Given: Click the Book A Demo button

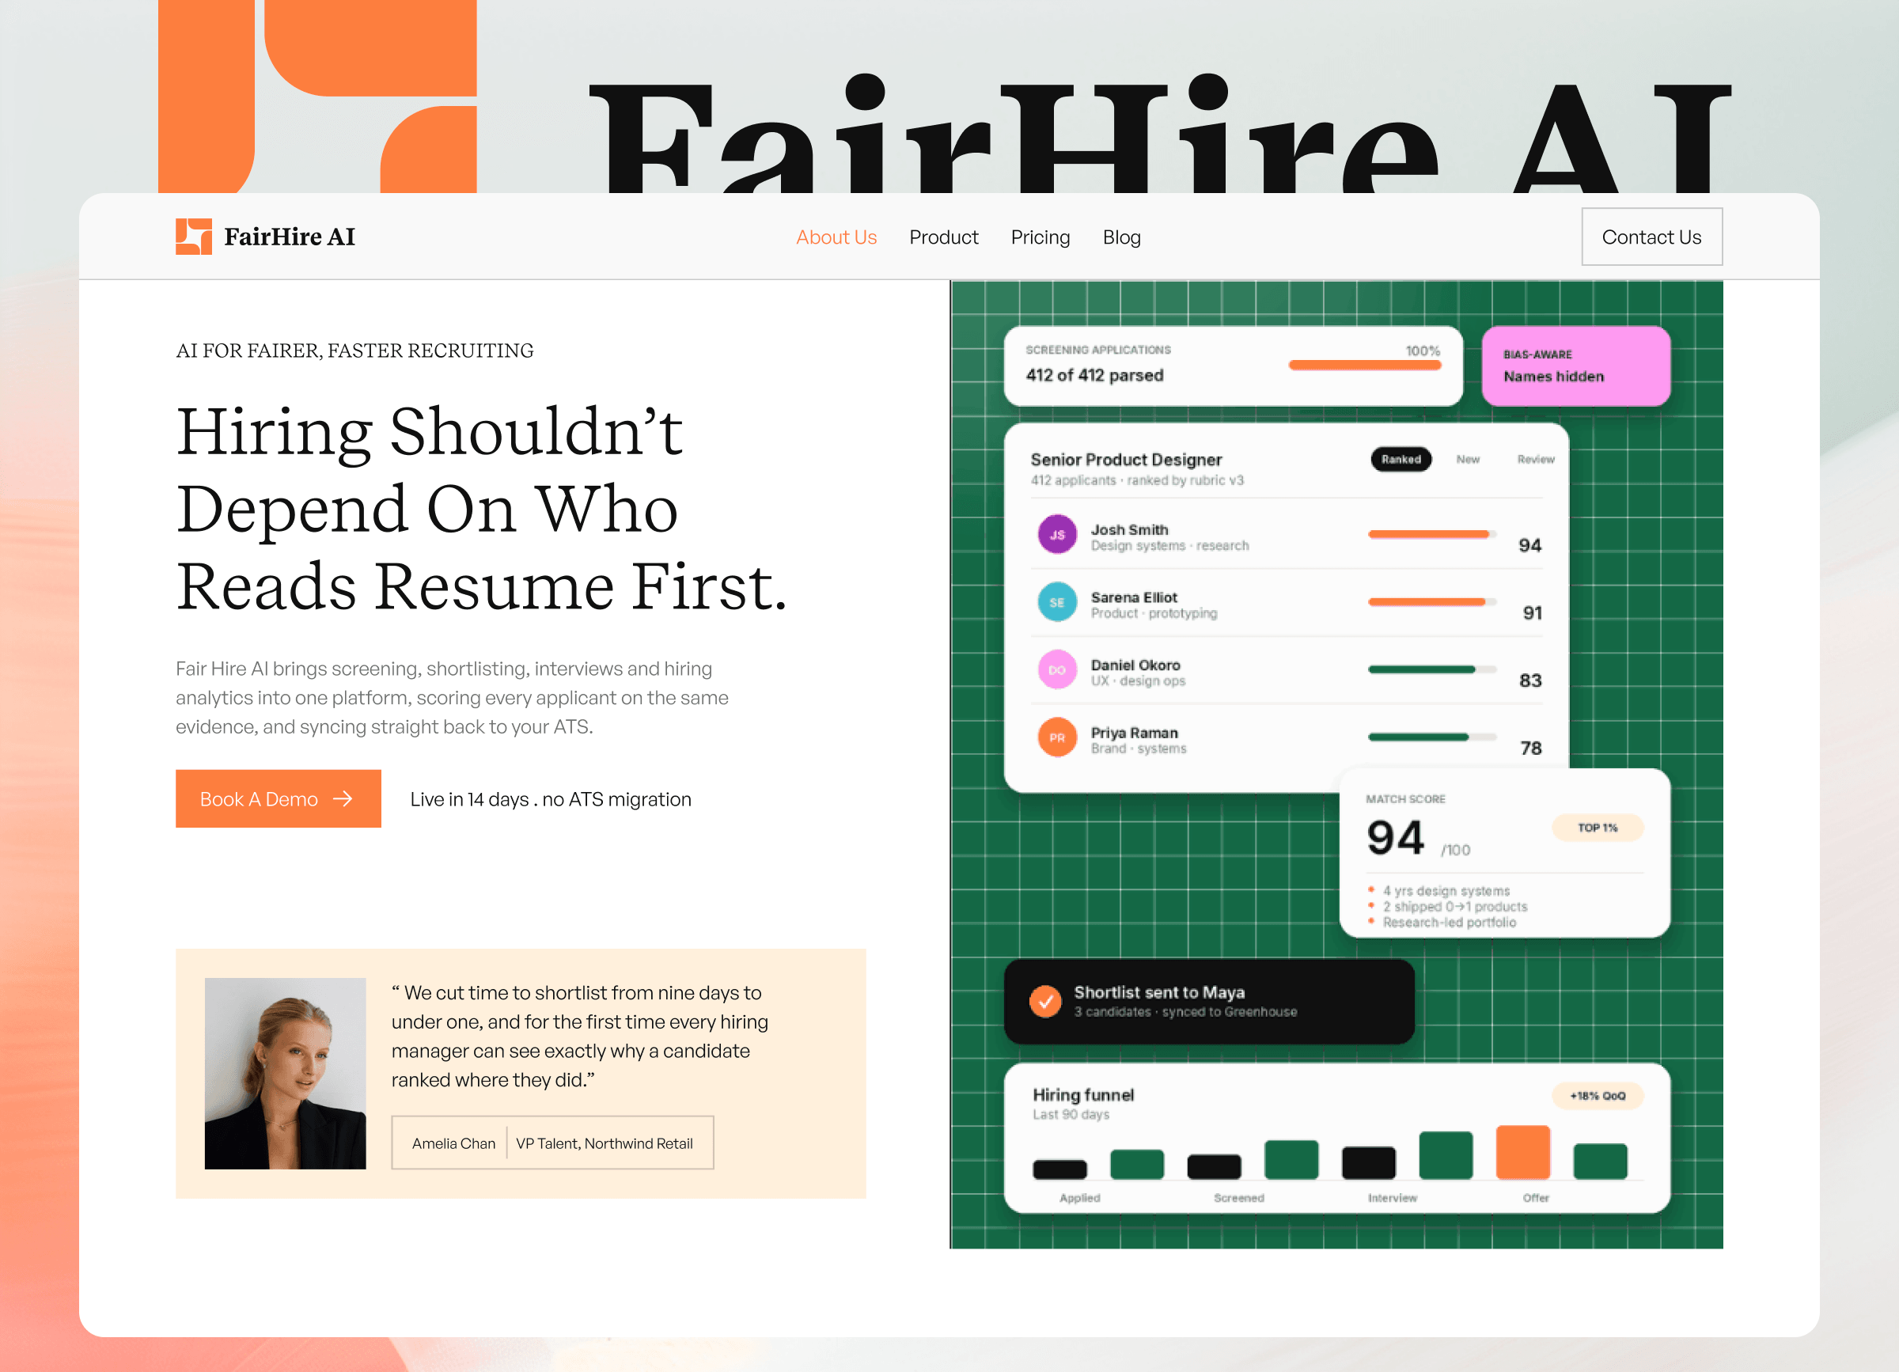Looking at the screenshot, I should pos(278,798).
